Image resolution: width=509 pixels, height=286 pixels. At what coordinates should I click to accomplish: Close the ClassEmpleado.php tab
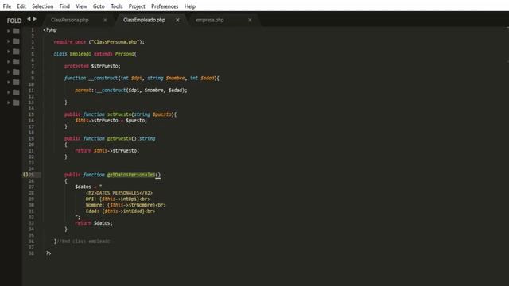[177, 20]
